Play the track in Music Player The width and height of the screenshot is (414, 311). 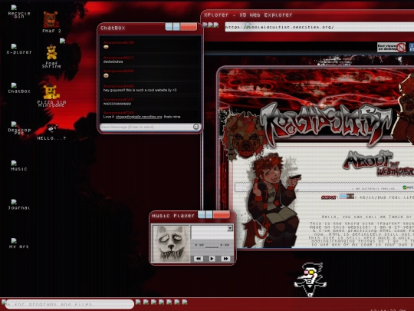click(212, 258)
